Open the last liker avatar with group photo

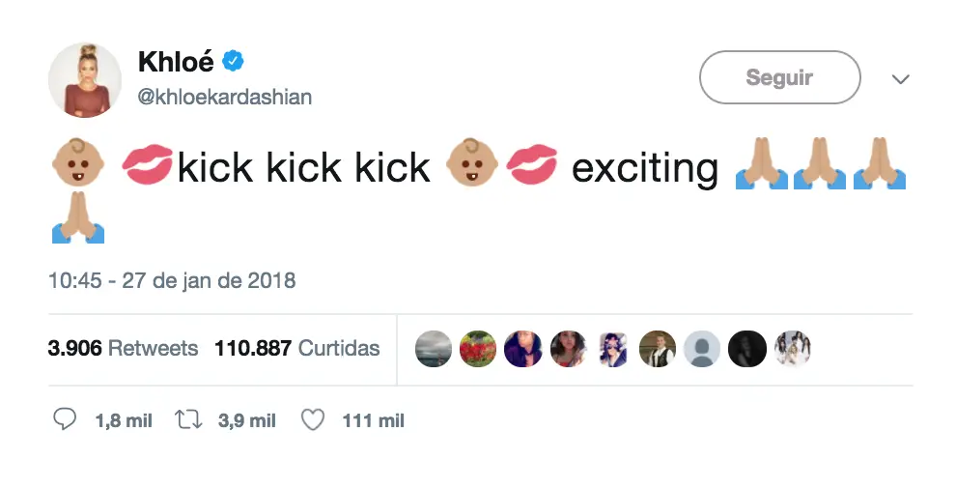coord(793,349)
